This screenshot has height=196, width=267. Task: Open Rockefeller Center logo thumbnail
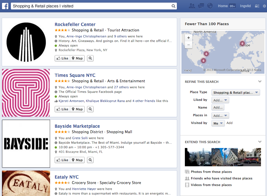tap(26, 42)
